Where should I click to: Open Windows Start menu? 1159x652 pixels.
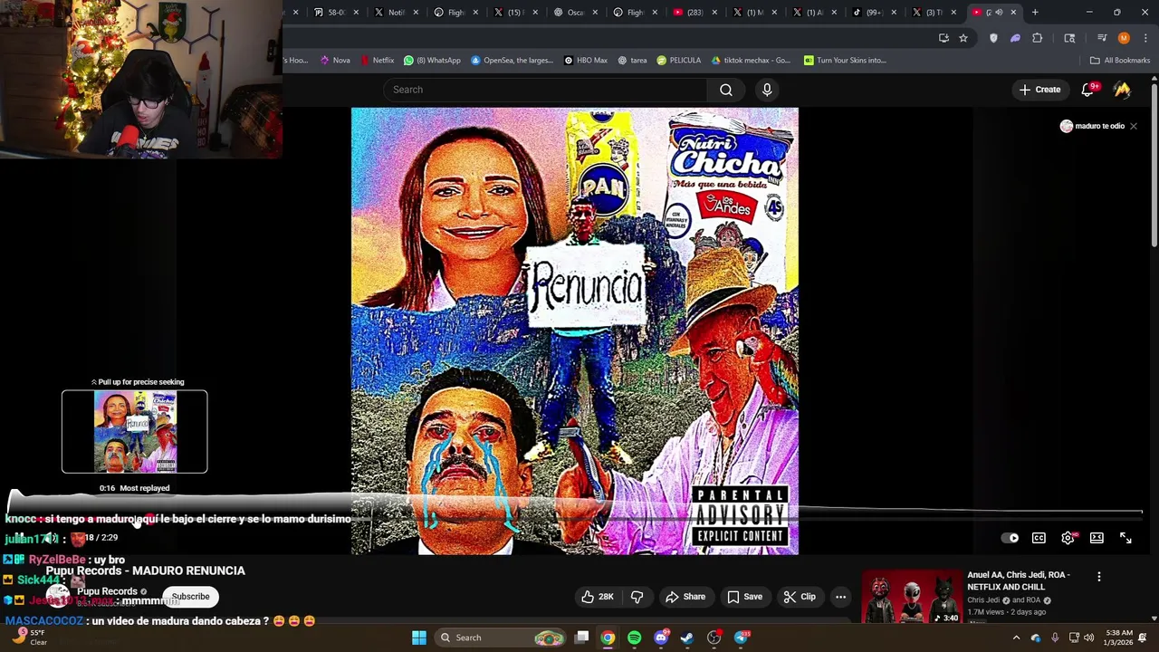pos(419,638)
